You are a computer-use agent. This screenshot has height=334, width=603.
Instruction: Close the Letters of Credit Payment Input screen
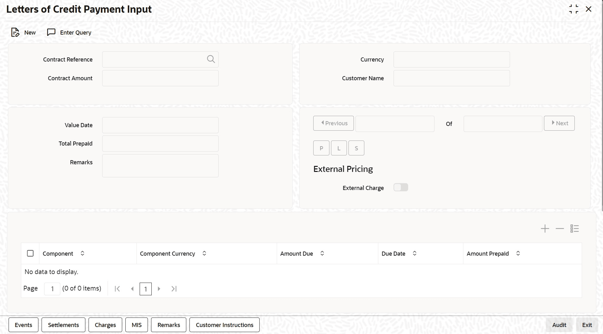point(589,9)
